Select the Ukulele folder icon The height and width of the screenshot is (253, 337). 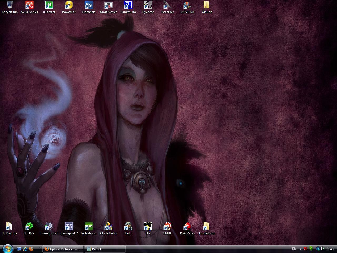pyautogui.click(x=207, y=7)
